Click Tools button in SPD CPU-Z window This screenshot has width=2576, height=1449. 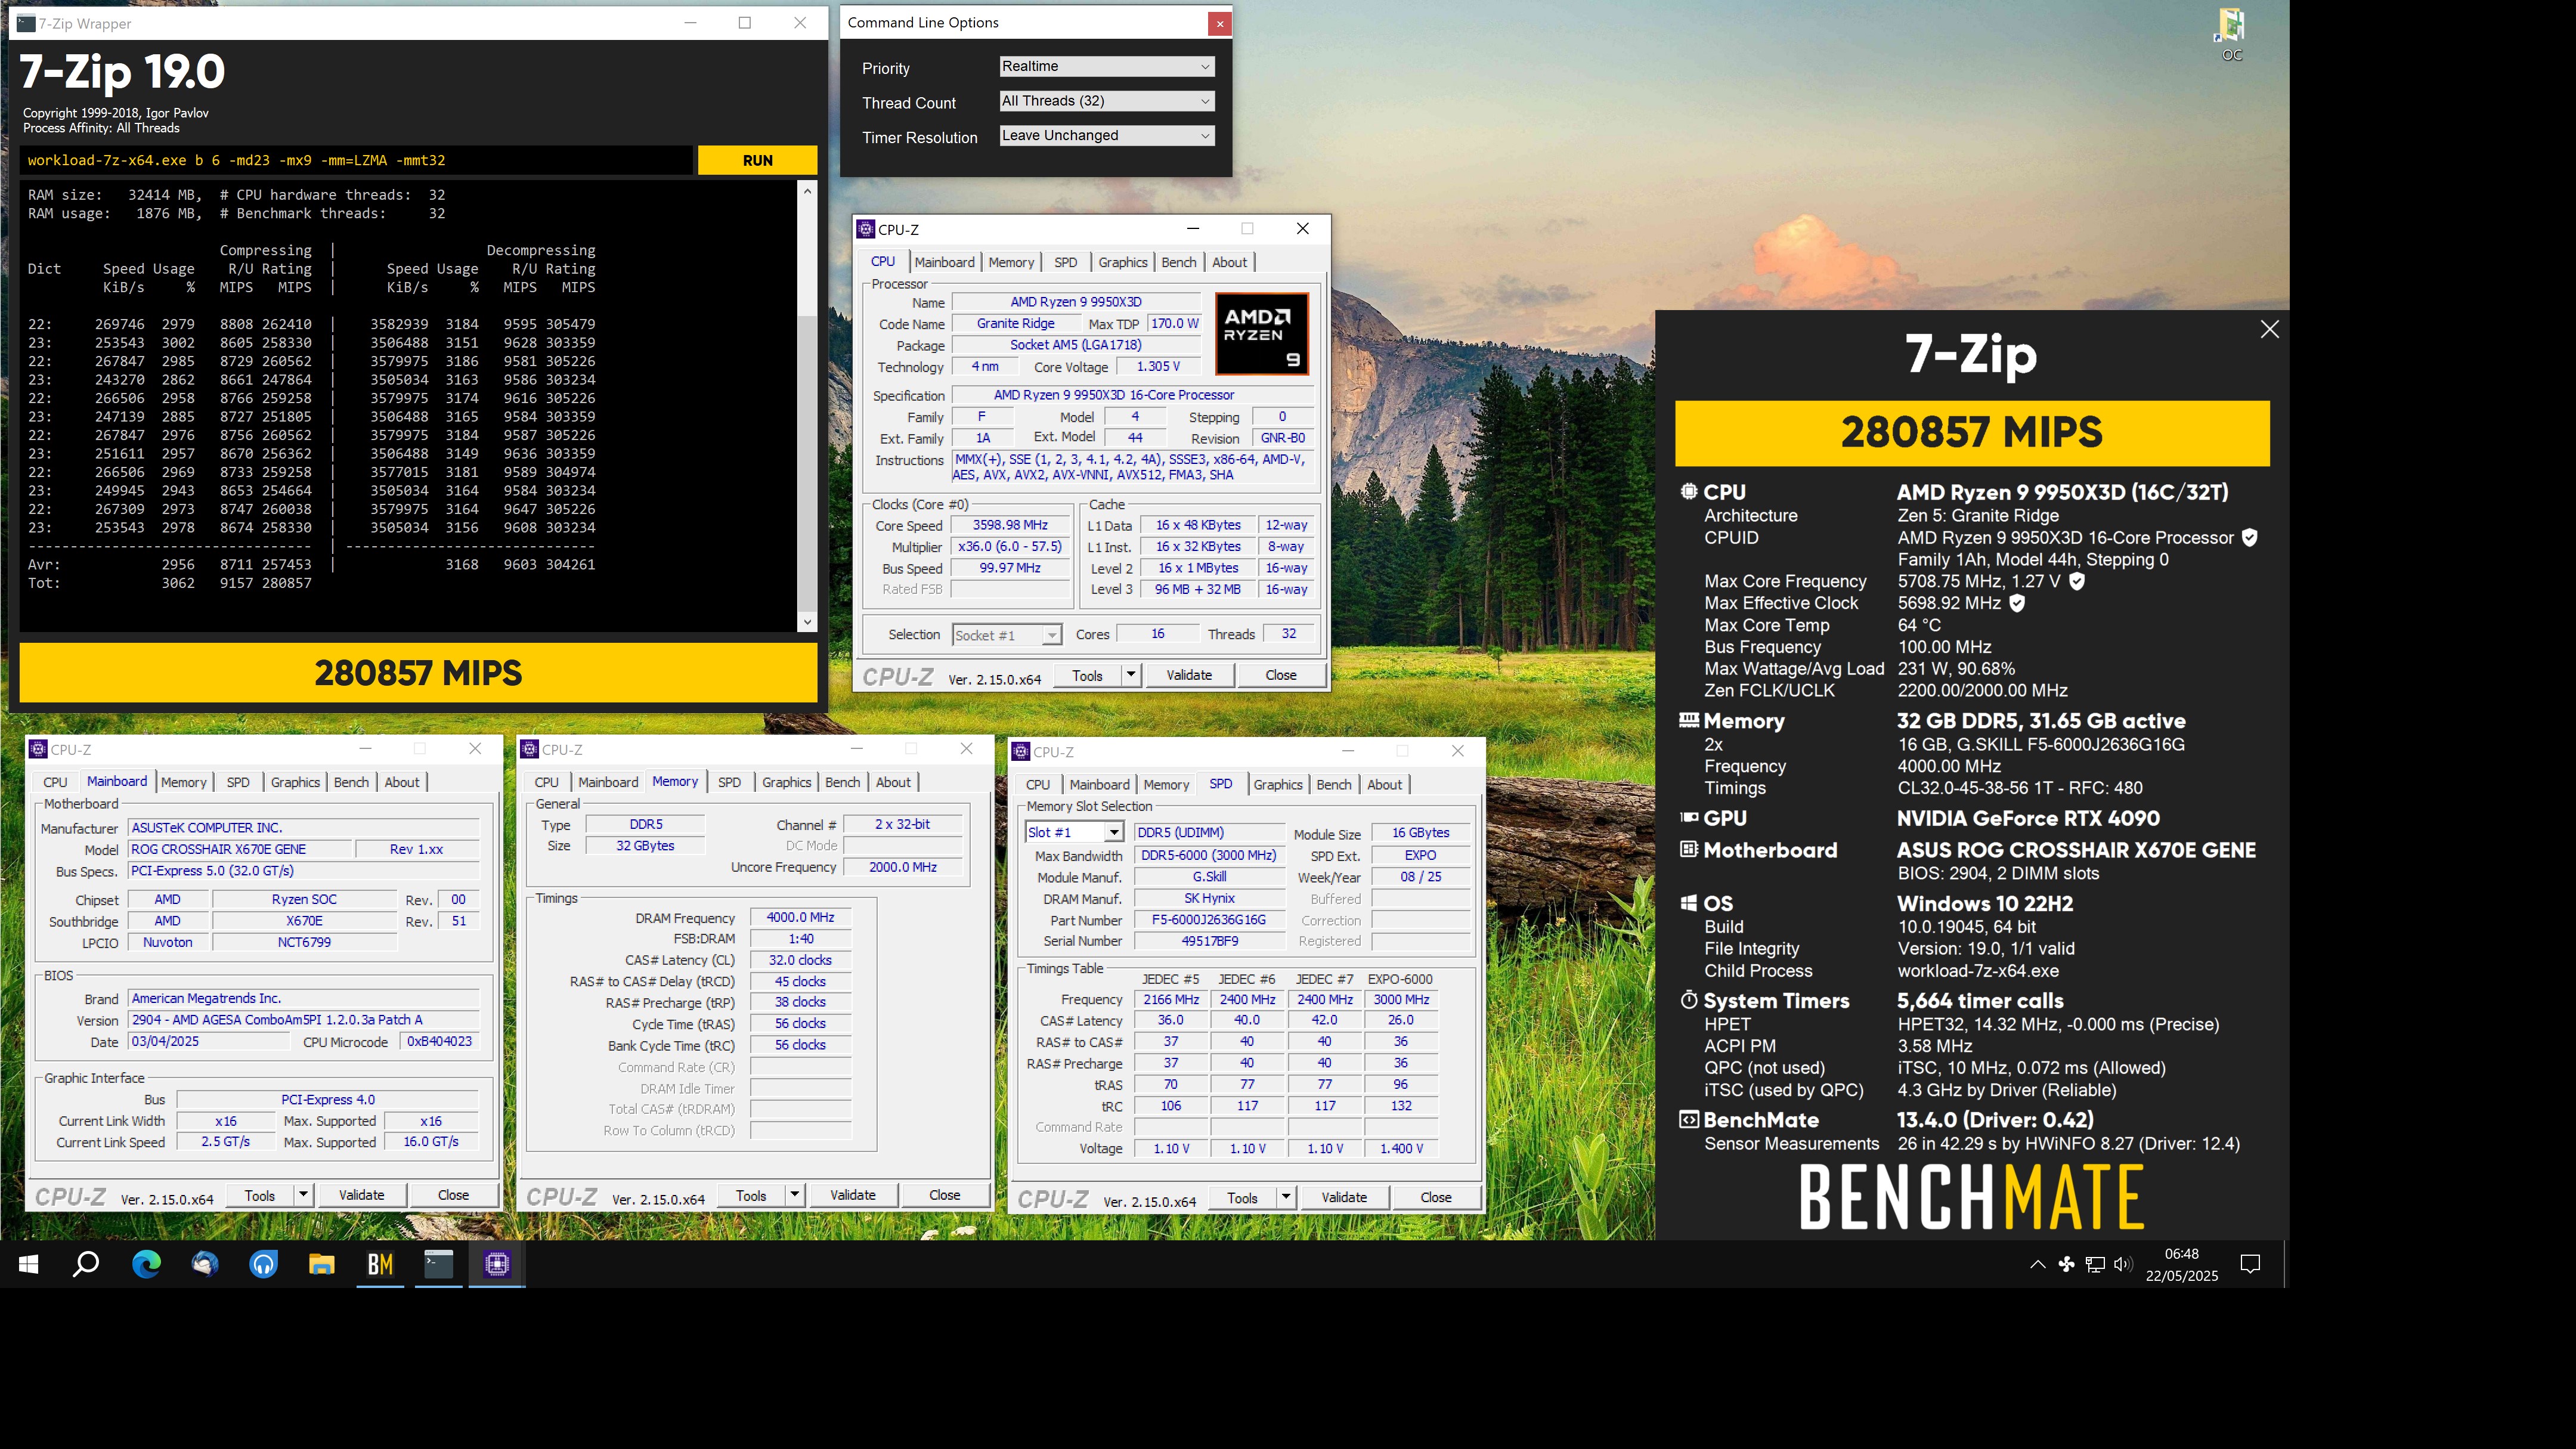pyautogui.click(x=1242, y=1197)
